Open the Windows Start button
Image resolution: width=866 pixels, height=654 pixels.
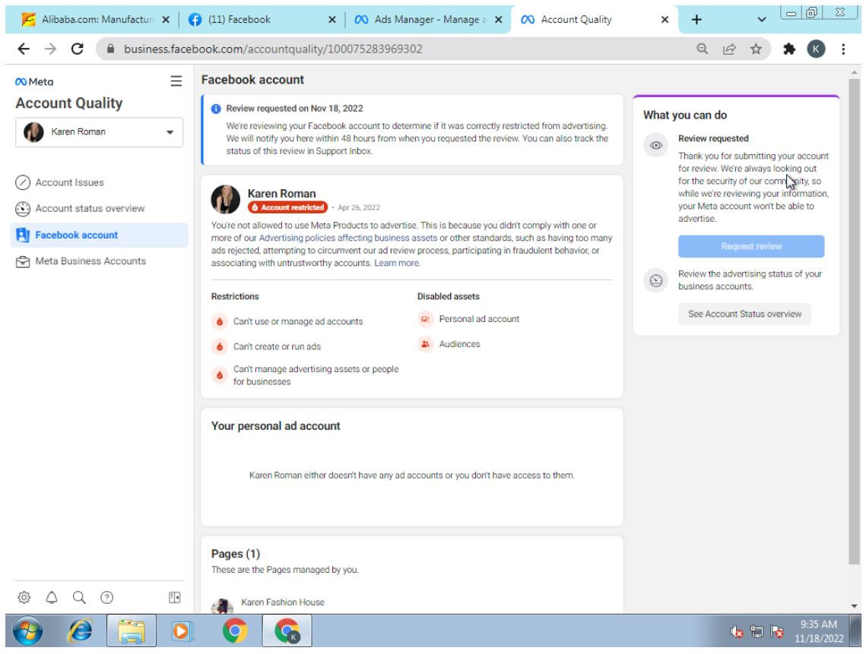pos(27,630)
